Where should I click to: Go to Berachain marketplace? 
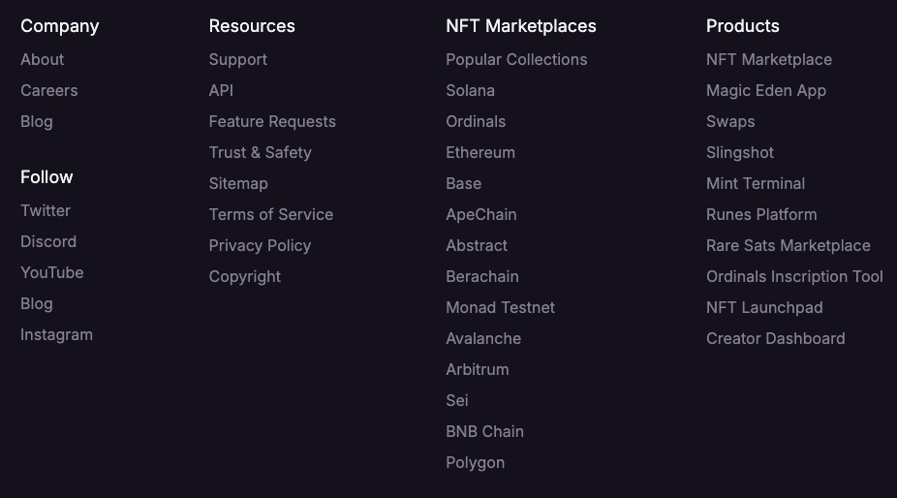pos(482,276)
